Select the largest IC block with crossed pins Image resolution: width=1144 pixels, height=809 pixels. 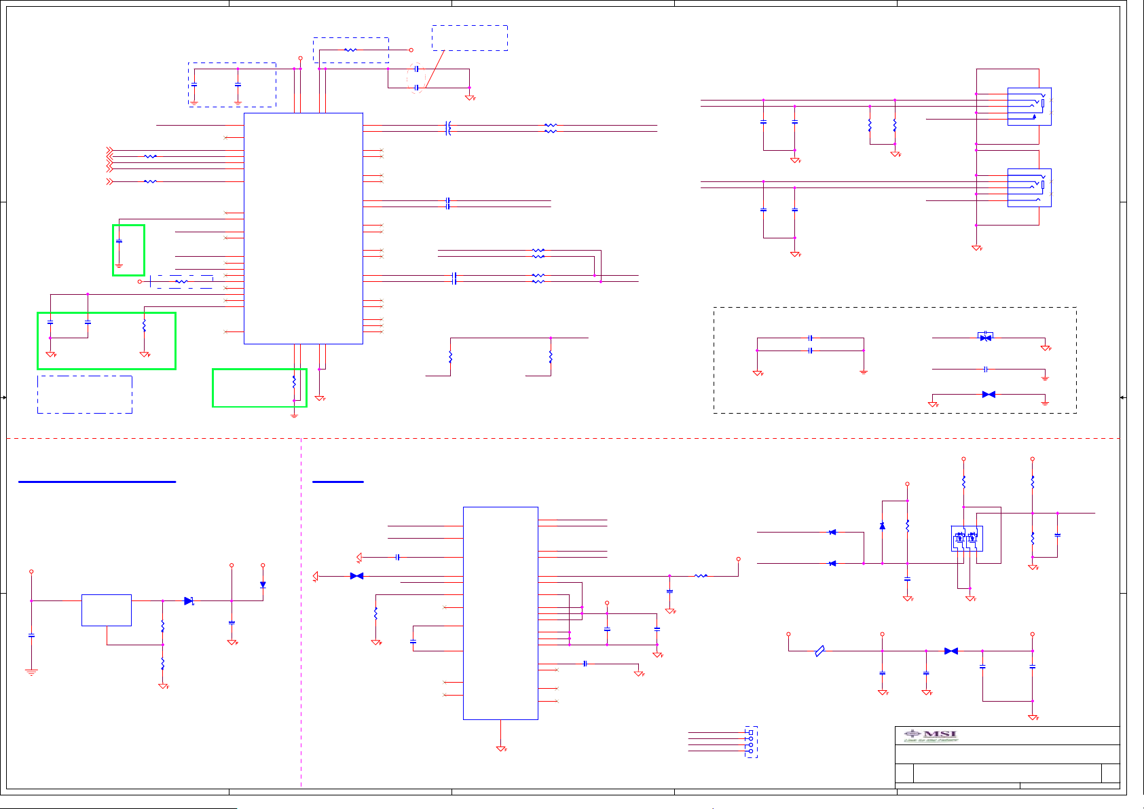[x=303, y=228]
